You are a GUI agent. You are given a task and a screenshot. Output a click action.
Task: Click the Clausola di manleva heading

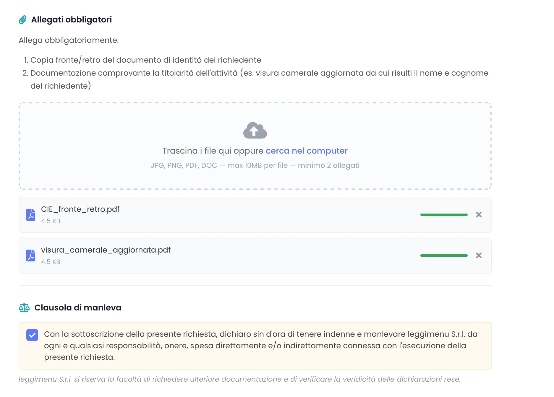78,307
